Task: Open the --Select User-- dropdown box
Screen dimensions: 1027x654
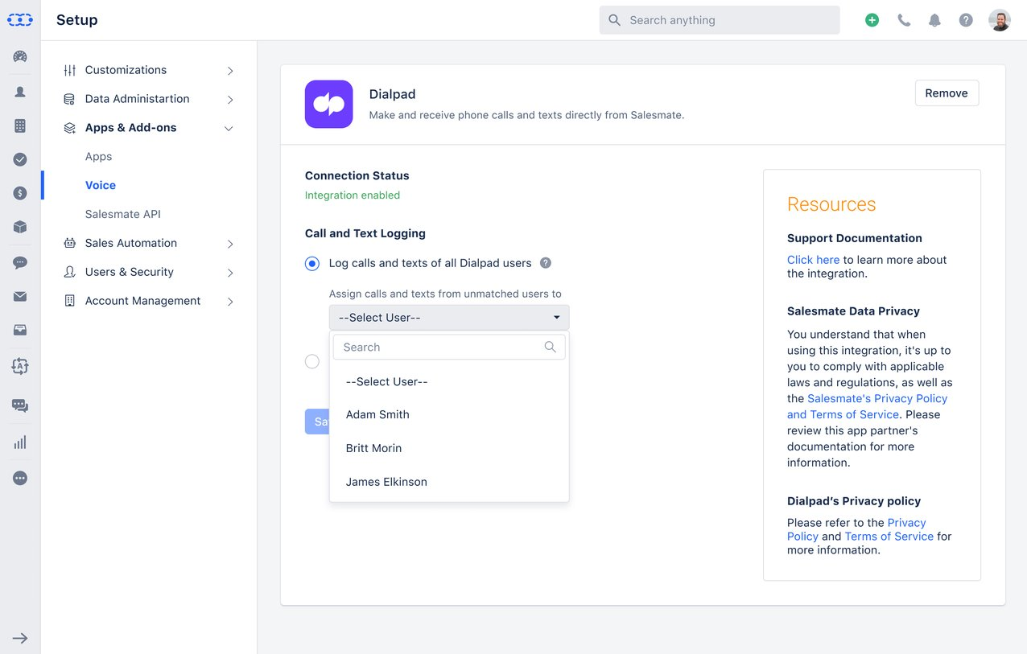Action: tap(449, 318)
